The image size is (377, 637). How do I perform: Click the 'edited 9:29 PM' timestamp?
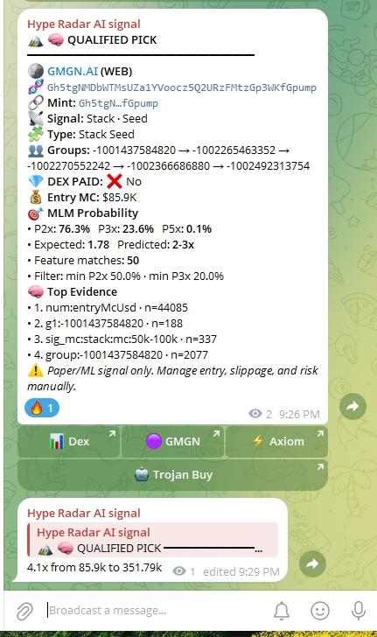point(241,572)
